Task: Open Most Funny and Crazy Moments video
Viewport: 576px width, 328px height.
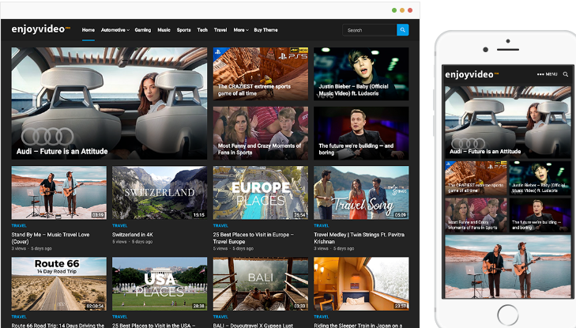Action: coord(261,134)
